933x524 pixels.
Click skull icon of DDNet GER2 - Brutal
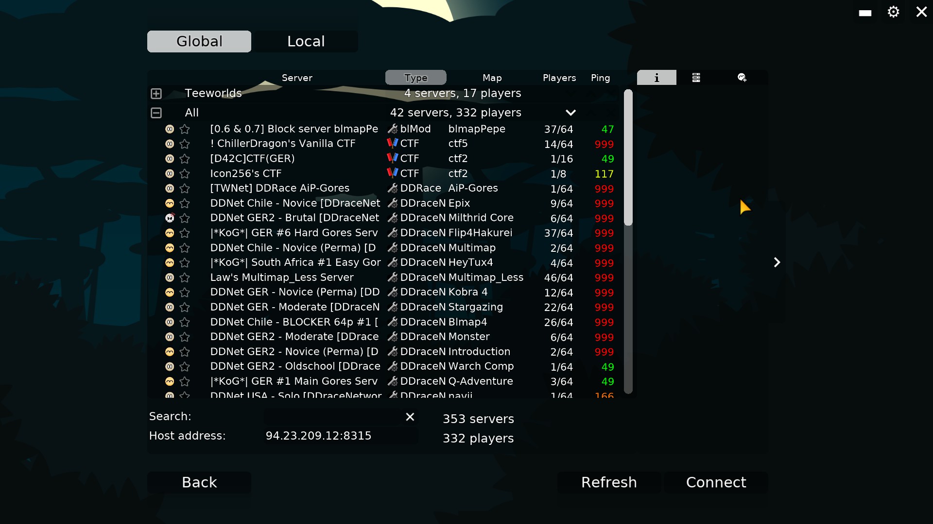[x=170, y=218]
